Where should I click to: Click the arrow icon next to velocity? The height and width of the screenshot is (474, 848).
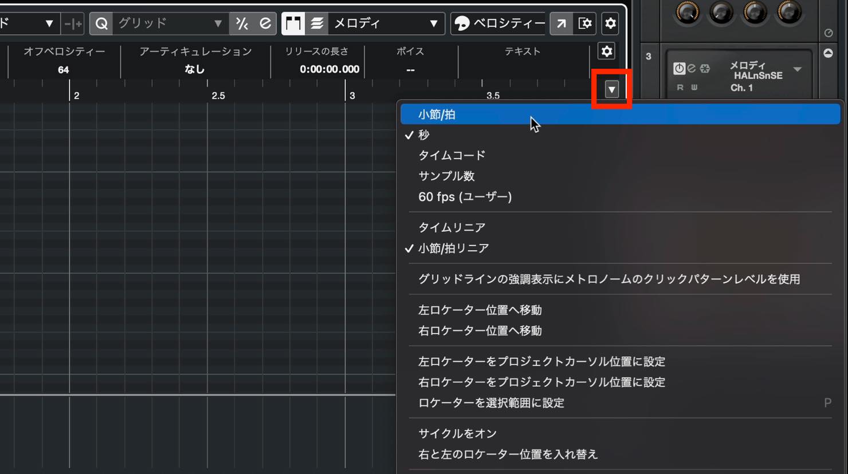[562, 23]
